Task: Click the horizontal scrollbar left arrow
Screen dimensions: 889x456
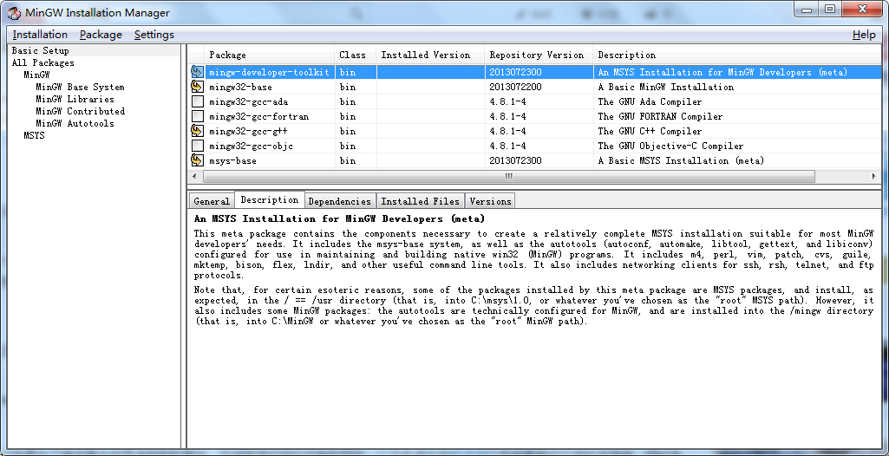Action: point(195,176)
